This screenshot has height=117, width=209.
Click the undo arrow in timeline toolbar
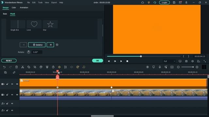(4, 67)
